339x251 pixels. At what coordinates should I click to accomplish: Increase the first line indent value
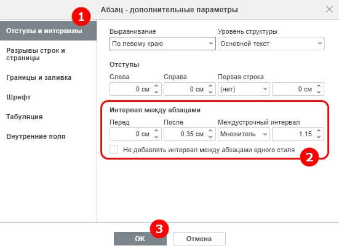tap(319, 86)
